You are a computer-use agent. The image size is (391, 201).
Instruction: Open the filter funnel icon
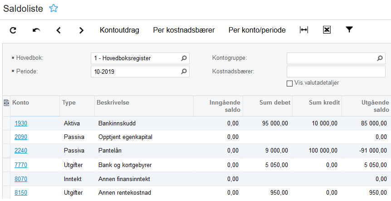[x=349, y=30]
